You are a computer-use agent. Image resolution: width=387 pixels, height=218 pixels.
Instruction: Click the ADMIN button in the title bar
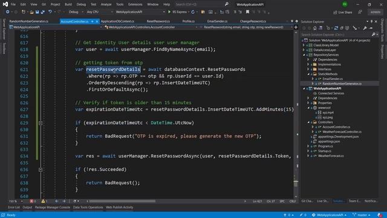coord(375,12)
